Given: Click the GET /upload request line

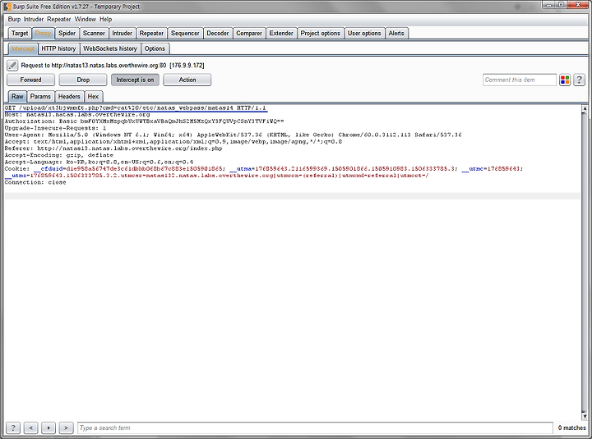Looking at the screenshot, I should (135, 107).
